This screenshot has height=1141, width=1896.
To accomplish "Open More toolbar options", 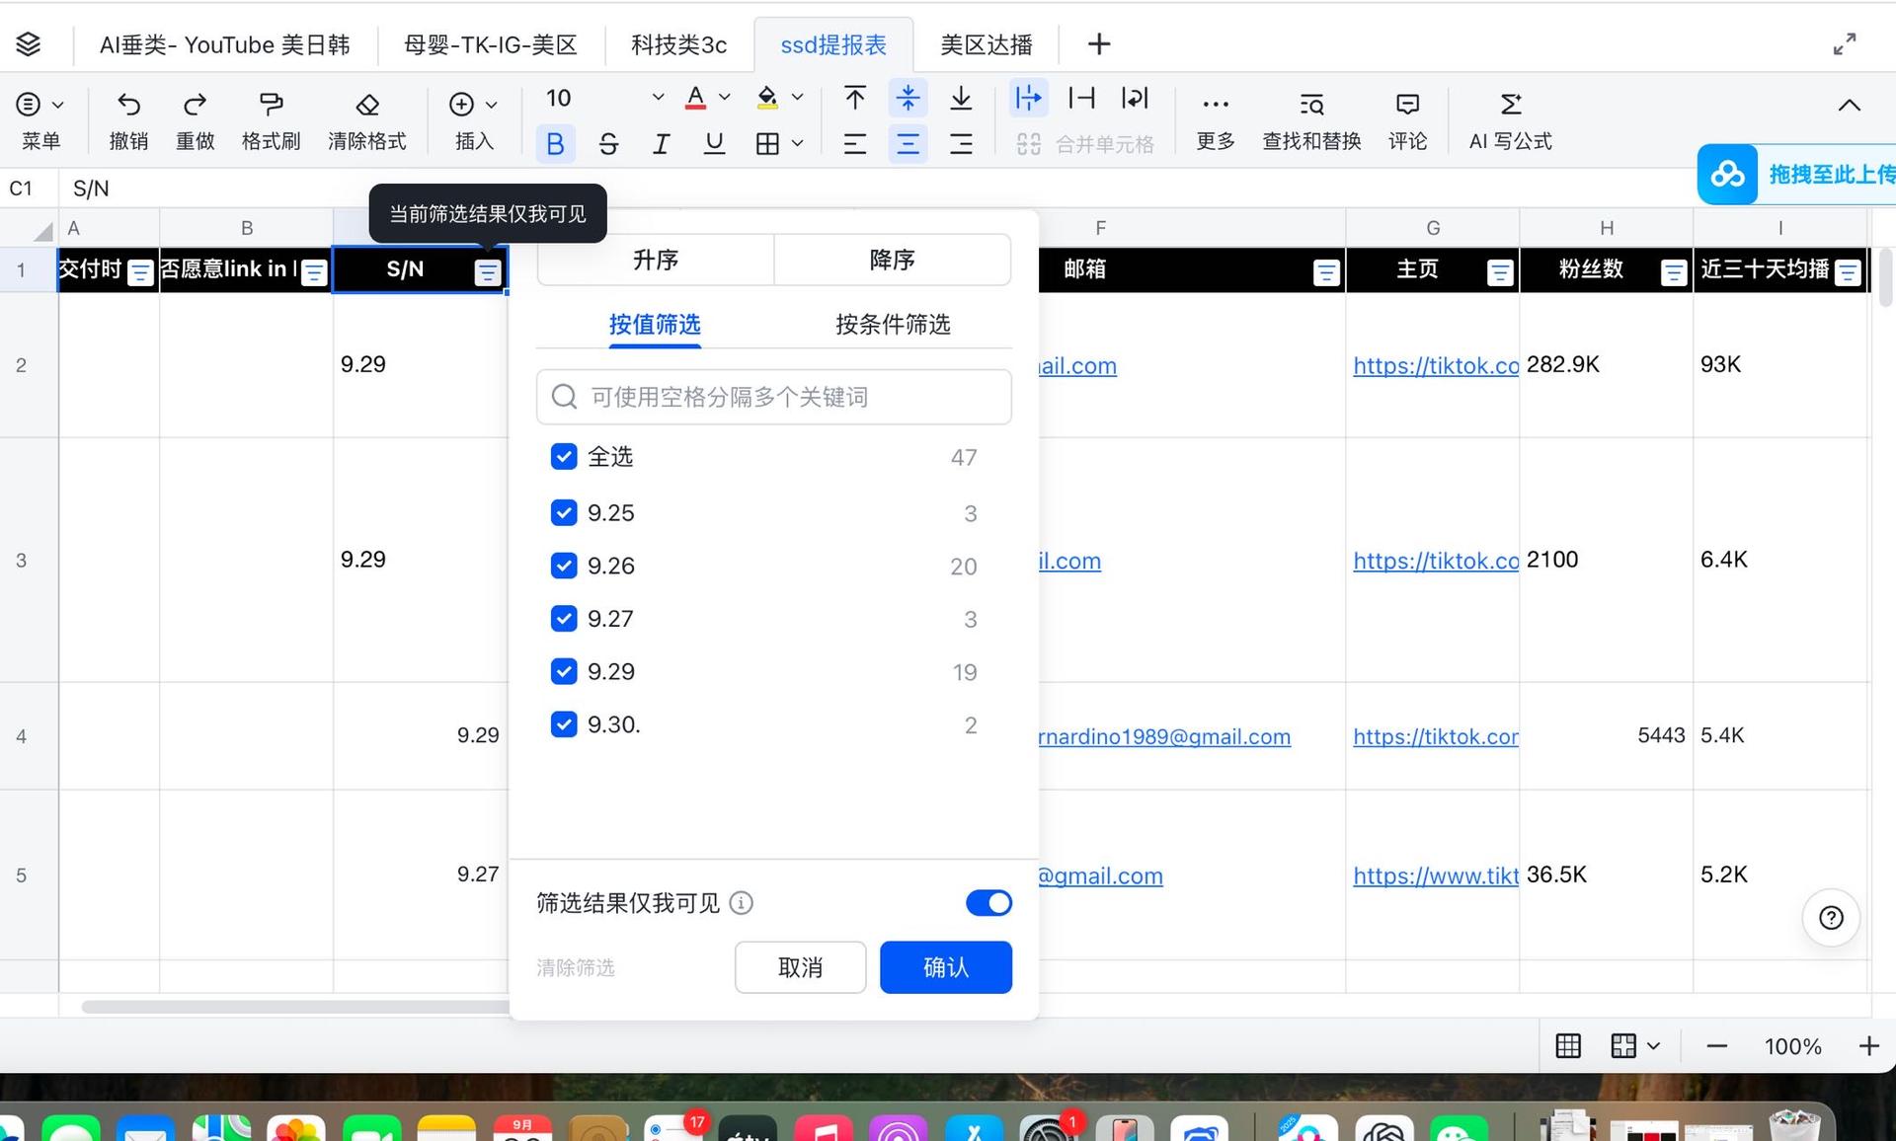I will click(1216, 120).
